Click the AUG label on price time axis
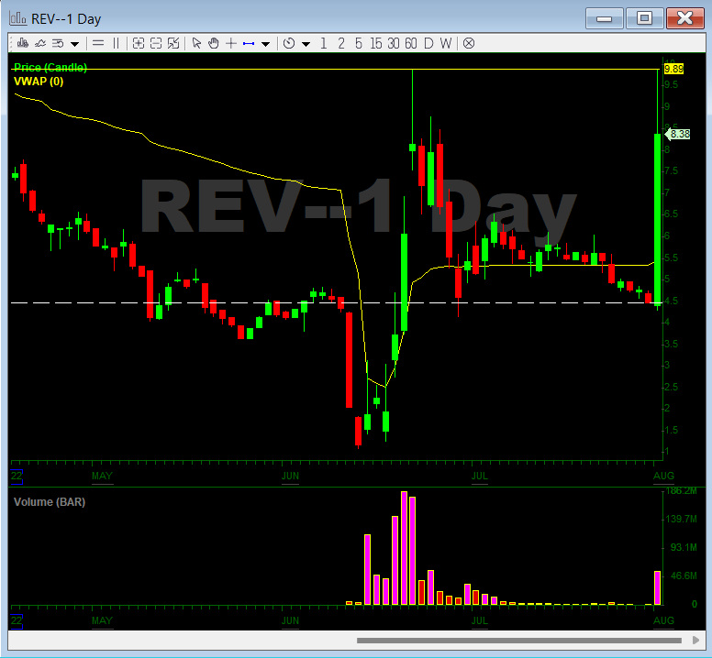The height and width of the screenshot is (658, 712). [663, 476]
